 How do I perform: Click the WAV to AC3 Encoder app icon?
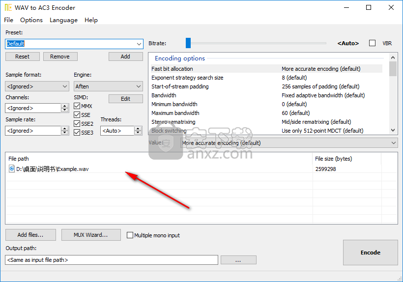click(8, 7)
